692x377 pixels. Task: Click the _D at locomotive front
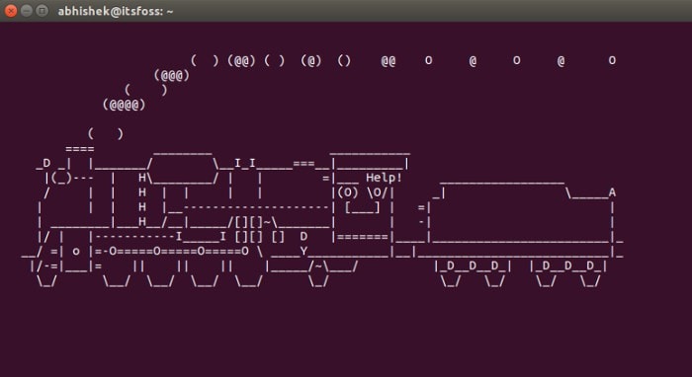(x=43, y=164)
